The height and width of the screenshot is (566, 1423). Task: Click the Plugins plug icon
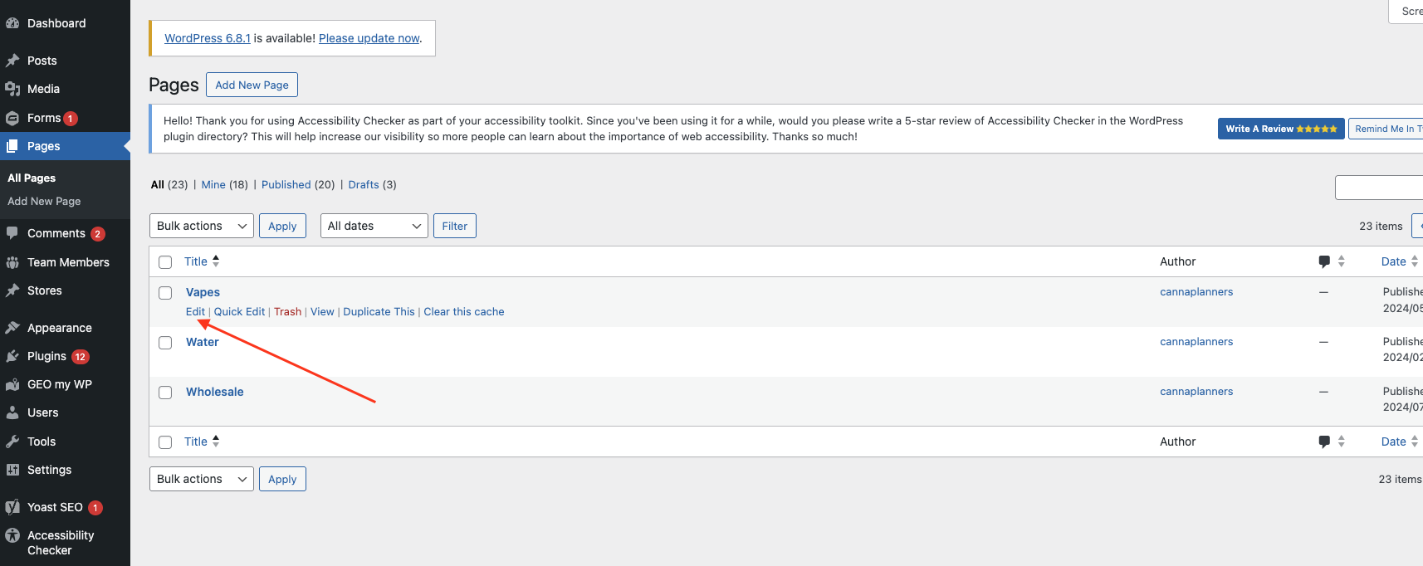coord(12,356)
